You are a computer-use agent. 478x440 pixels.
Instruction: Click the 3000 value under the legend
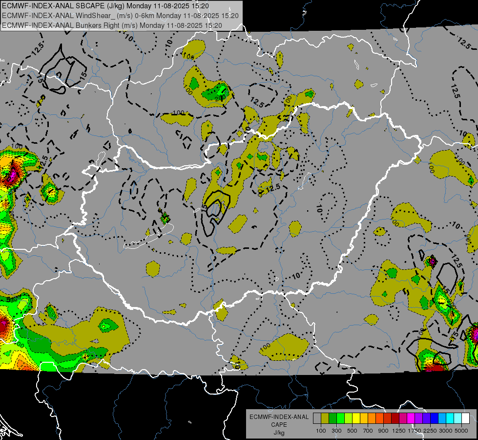446,431
